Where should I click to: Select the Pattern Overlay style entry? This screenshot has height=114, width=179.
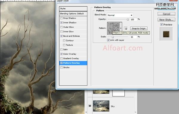pos(71,63)
